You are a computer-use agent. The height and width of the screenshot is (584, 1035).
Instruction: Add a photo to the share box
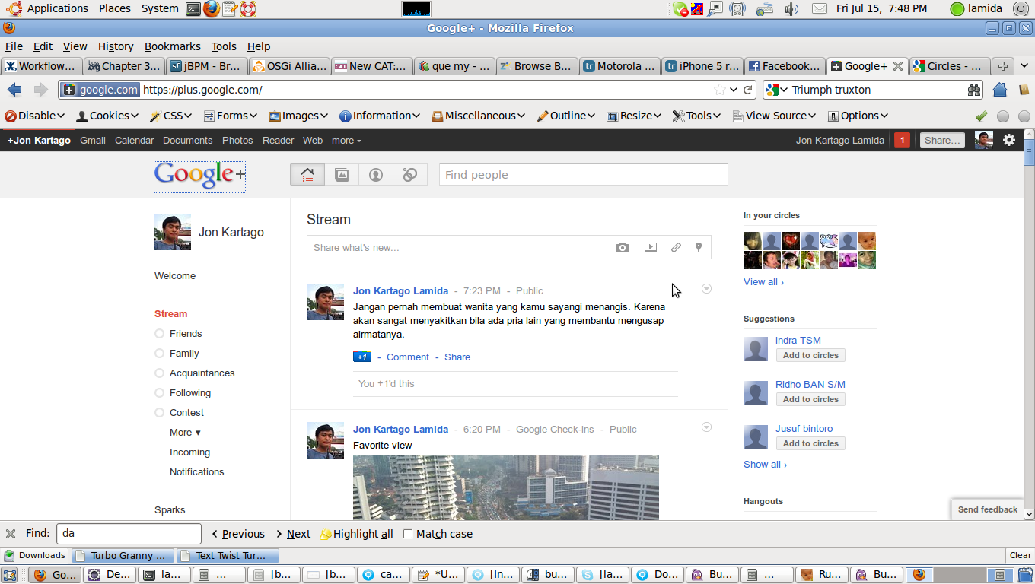point(623,247)
